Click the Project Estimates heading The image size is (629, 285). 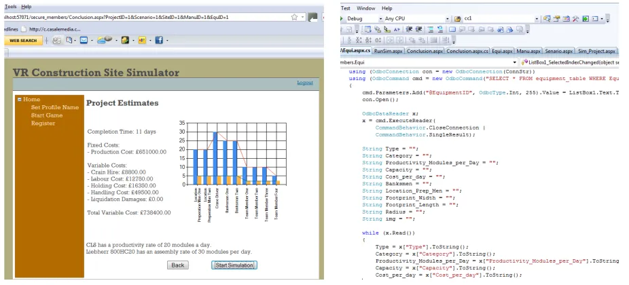click(122, 103)
